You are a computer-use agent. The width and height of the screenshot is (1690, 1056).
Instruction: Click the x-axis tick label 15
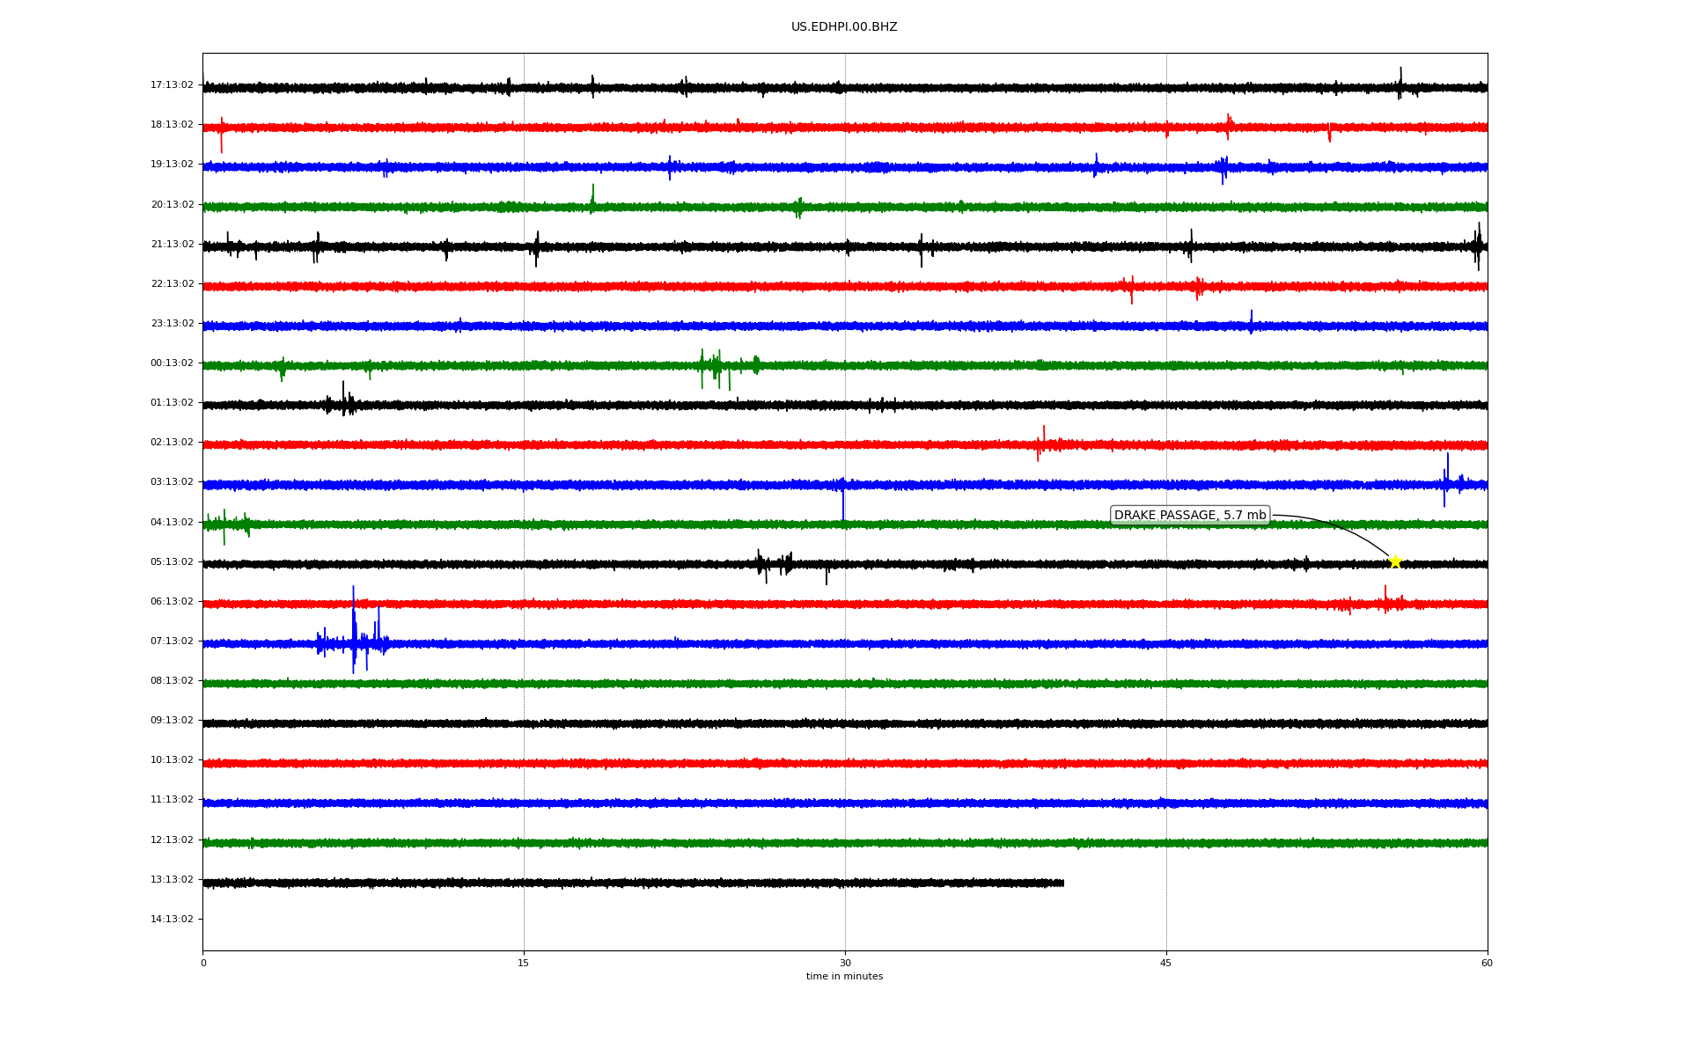(x=524, y=964)
